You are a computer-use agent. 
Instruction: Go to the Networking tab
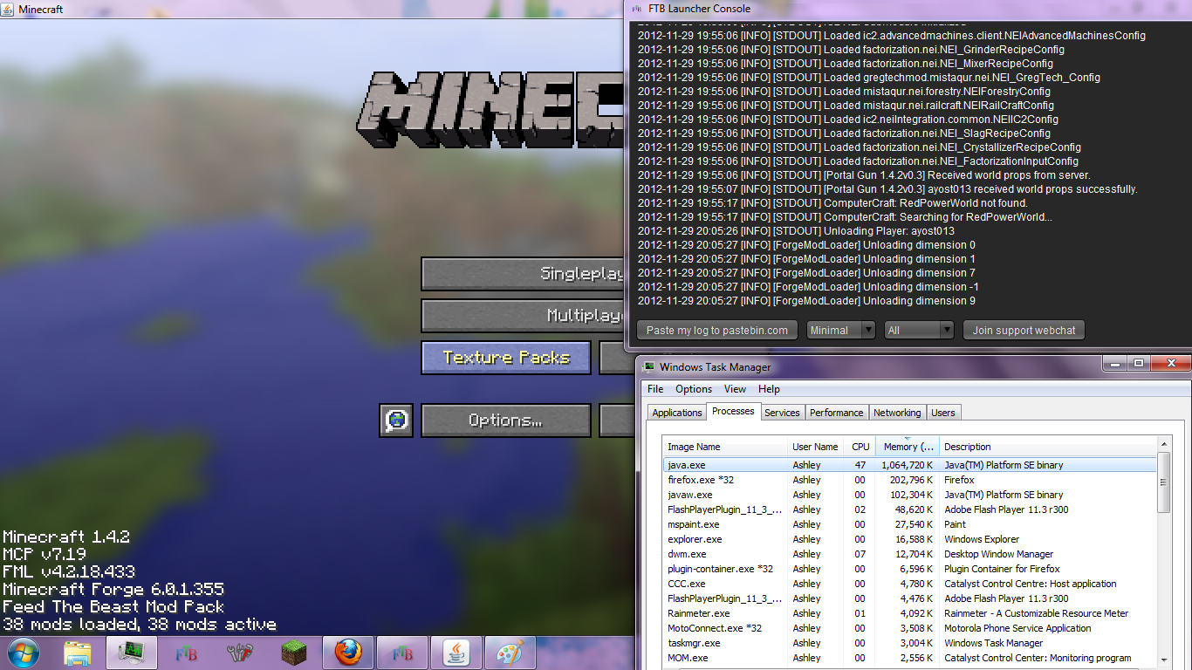[x=897, y=413]
